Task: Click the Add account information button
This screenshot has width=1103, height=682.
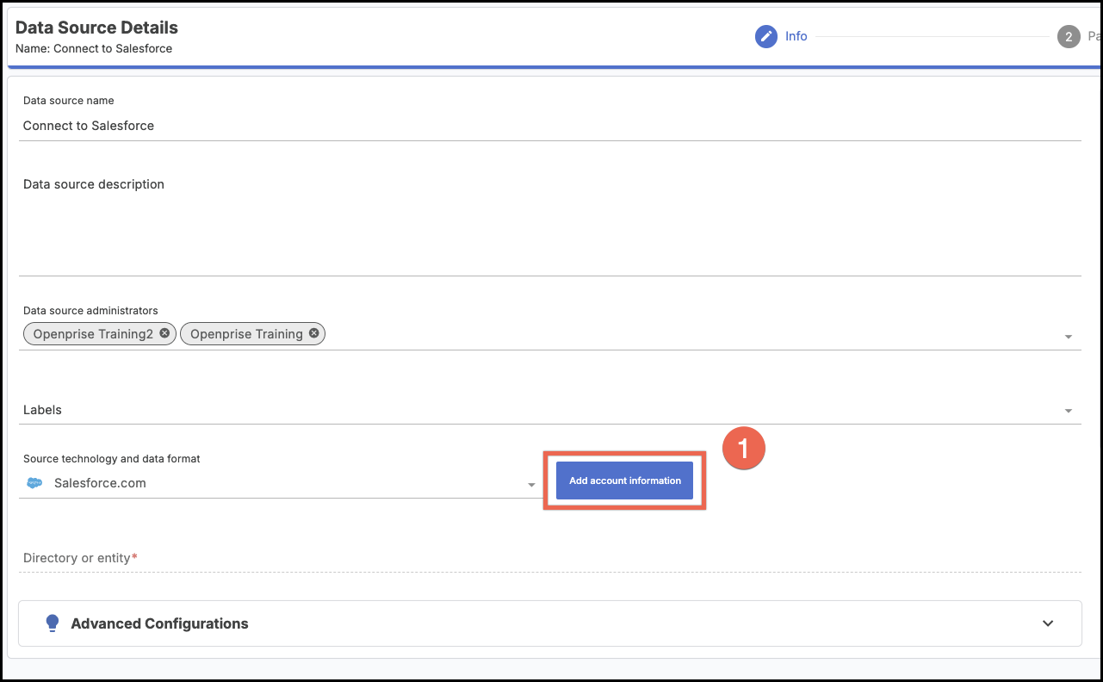Action: (624, 480)
